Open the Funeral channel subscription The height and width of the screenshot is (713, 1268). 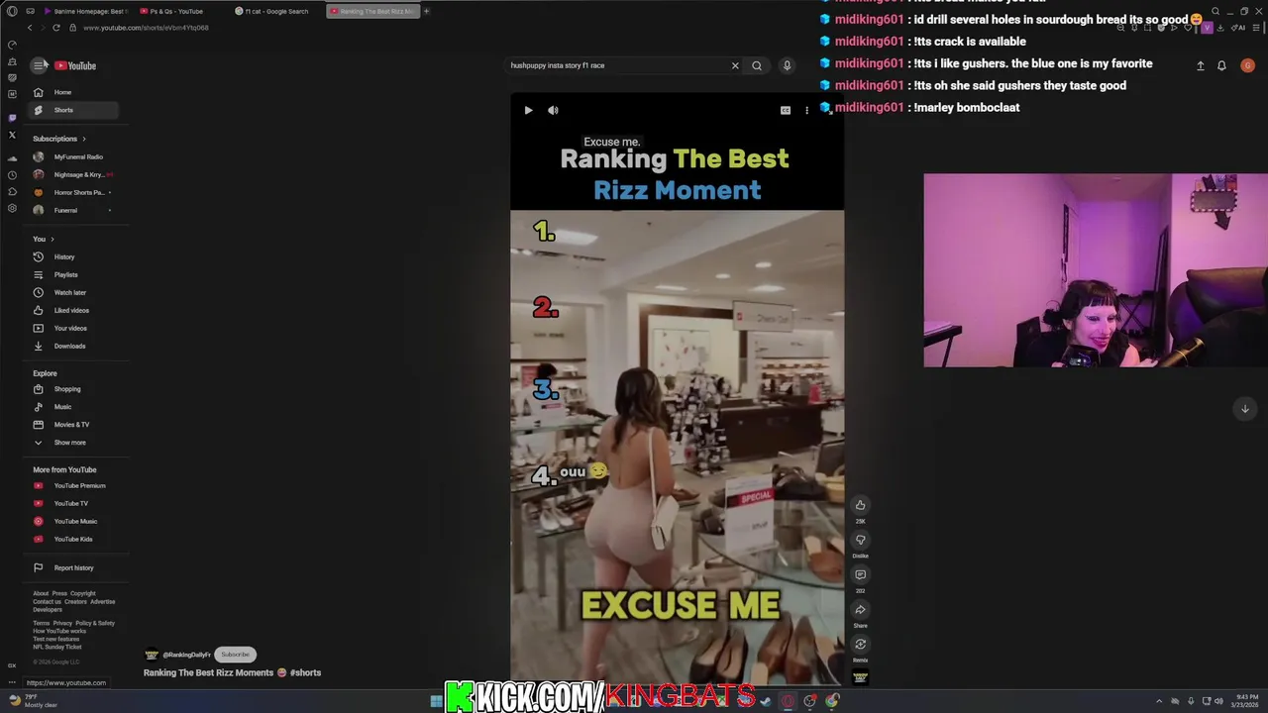click(74, 210)
